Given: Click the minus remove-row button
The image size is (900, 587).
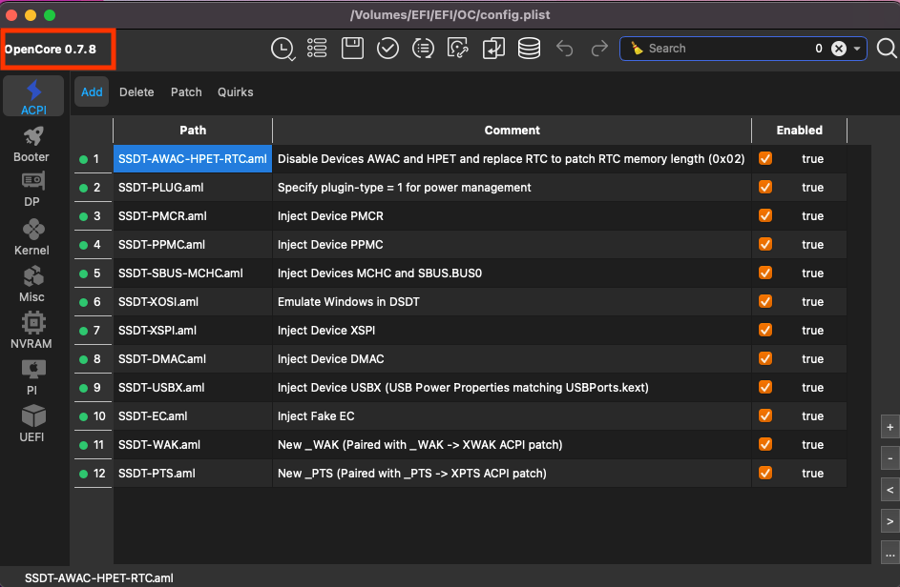Looking at the screenshot, I should pyautogui.click(x=890, y=458).
